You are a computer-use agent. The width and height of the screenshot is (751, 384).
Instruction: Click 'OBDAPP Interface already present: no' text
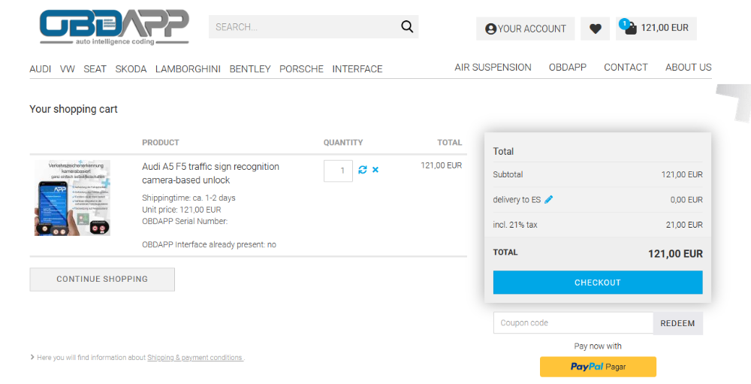(210, 244)
